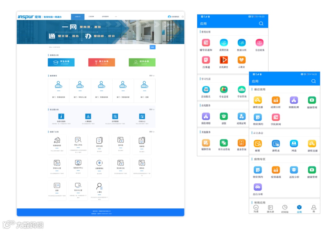Open 成绩查询 app icon
This screenshot has height=231, width=335.
(x=224, y=42)
